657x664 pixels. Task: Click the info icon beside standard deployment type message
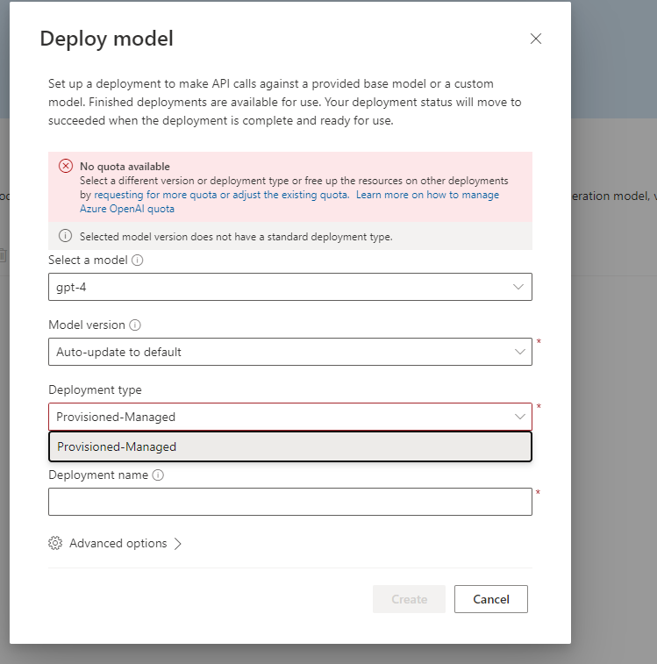click(x=65, y=235)
